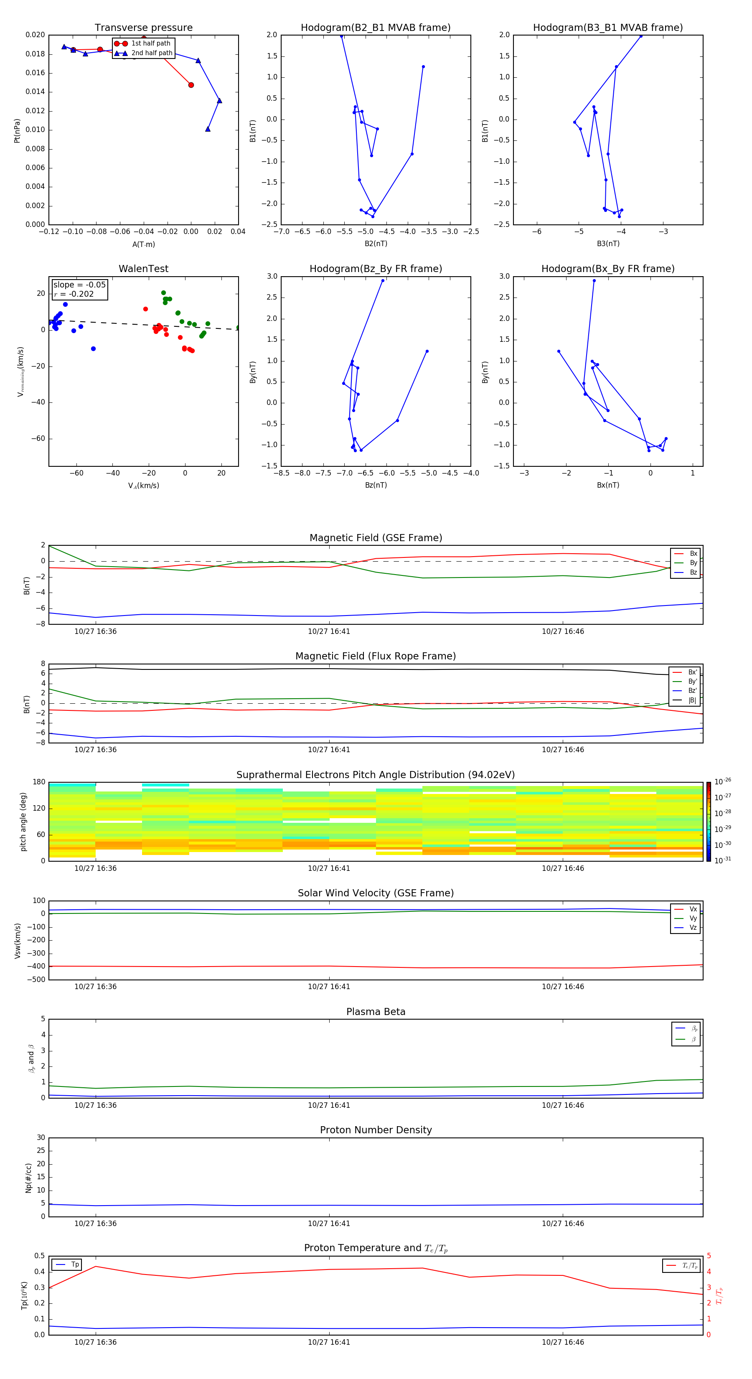
Task: Click the "Hodogram(Bz_By FR frame)" title
Action: [376, 269]
